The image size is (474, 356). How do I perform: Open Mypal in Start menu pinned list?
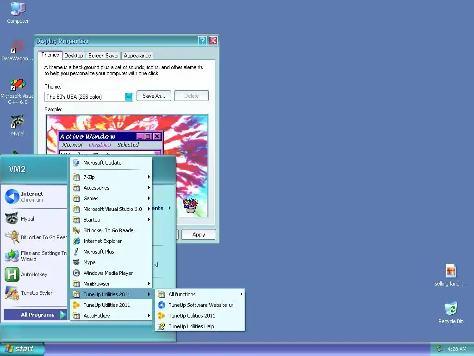coord(34,219)
